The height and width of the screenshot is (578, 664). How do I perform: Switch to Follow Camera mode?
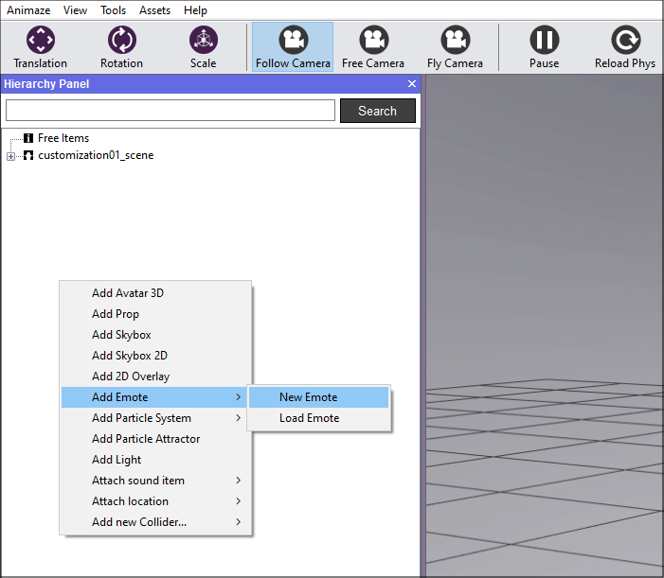(x=293, y=41)
